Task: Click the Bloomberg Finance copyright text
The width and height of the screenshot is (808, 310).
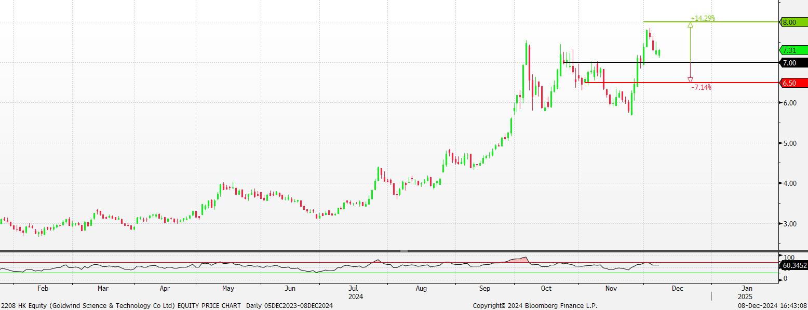Action: point(535,306)
